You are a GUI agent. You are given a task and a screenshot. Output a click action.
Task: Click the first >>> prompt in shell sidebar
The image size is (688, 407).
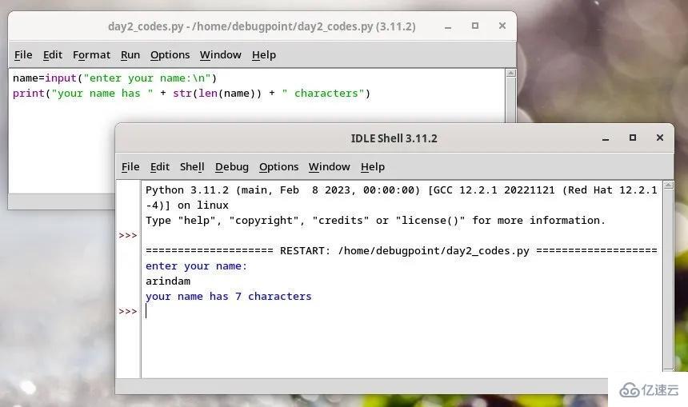tap(128, 236)
